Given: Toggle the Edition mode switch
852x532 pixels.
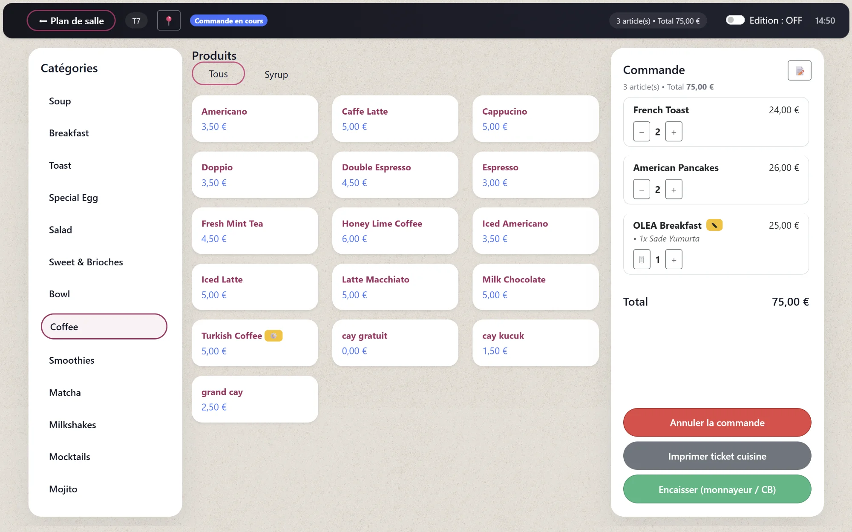Looking at the screenshot, I should [735, 20].
